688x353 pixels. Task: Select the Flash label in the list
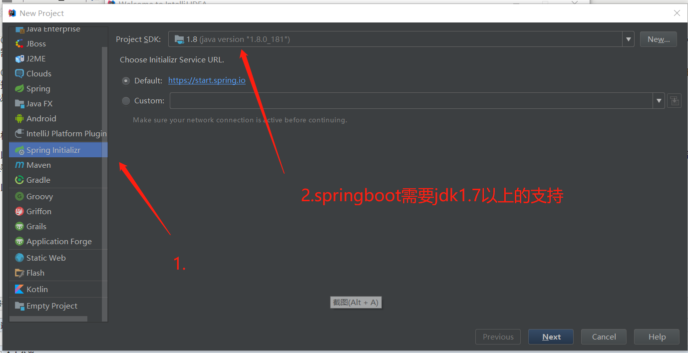35,273
